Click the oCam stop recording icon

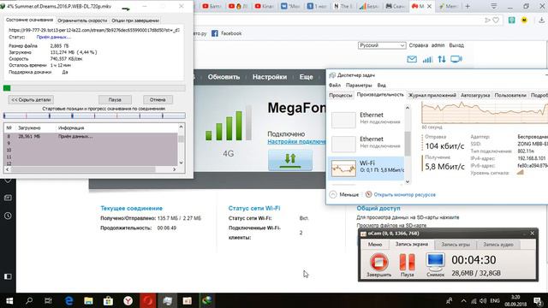[x=378, y=263]
